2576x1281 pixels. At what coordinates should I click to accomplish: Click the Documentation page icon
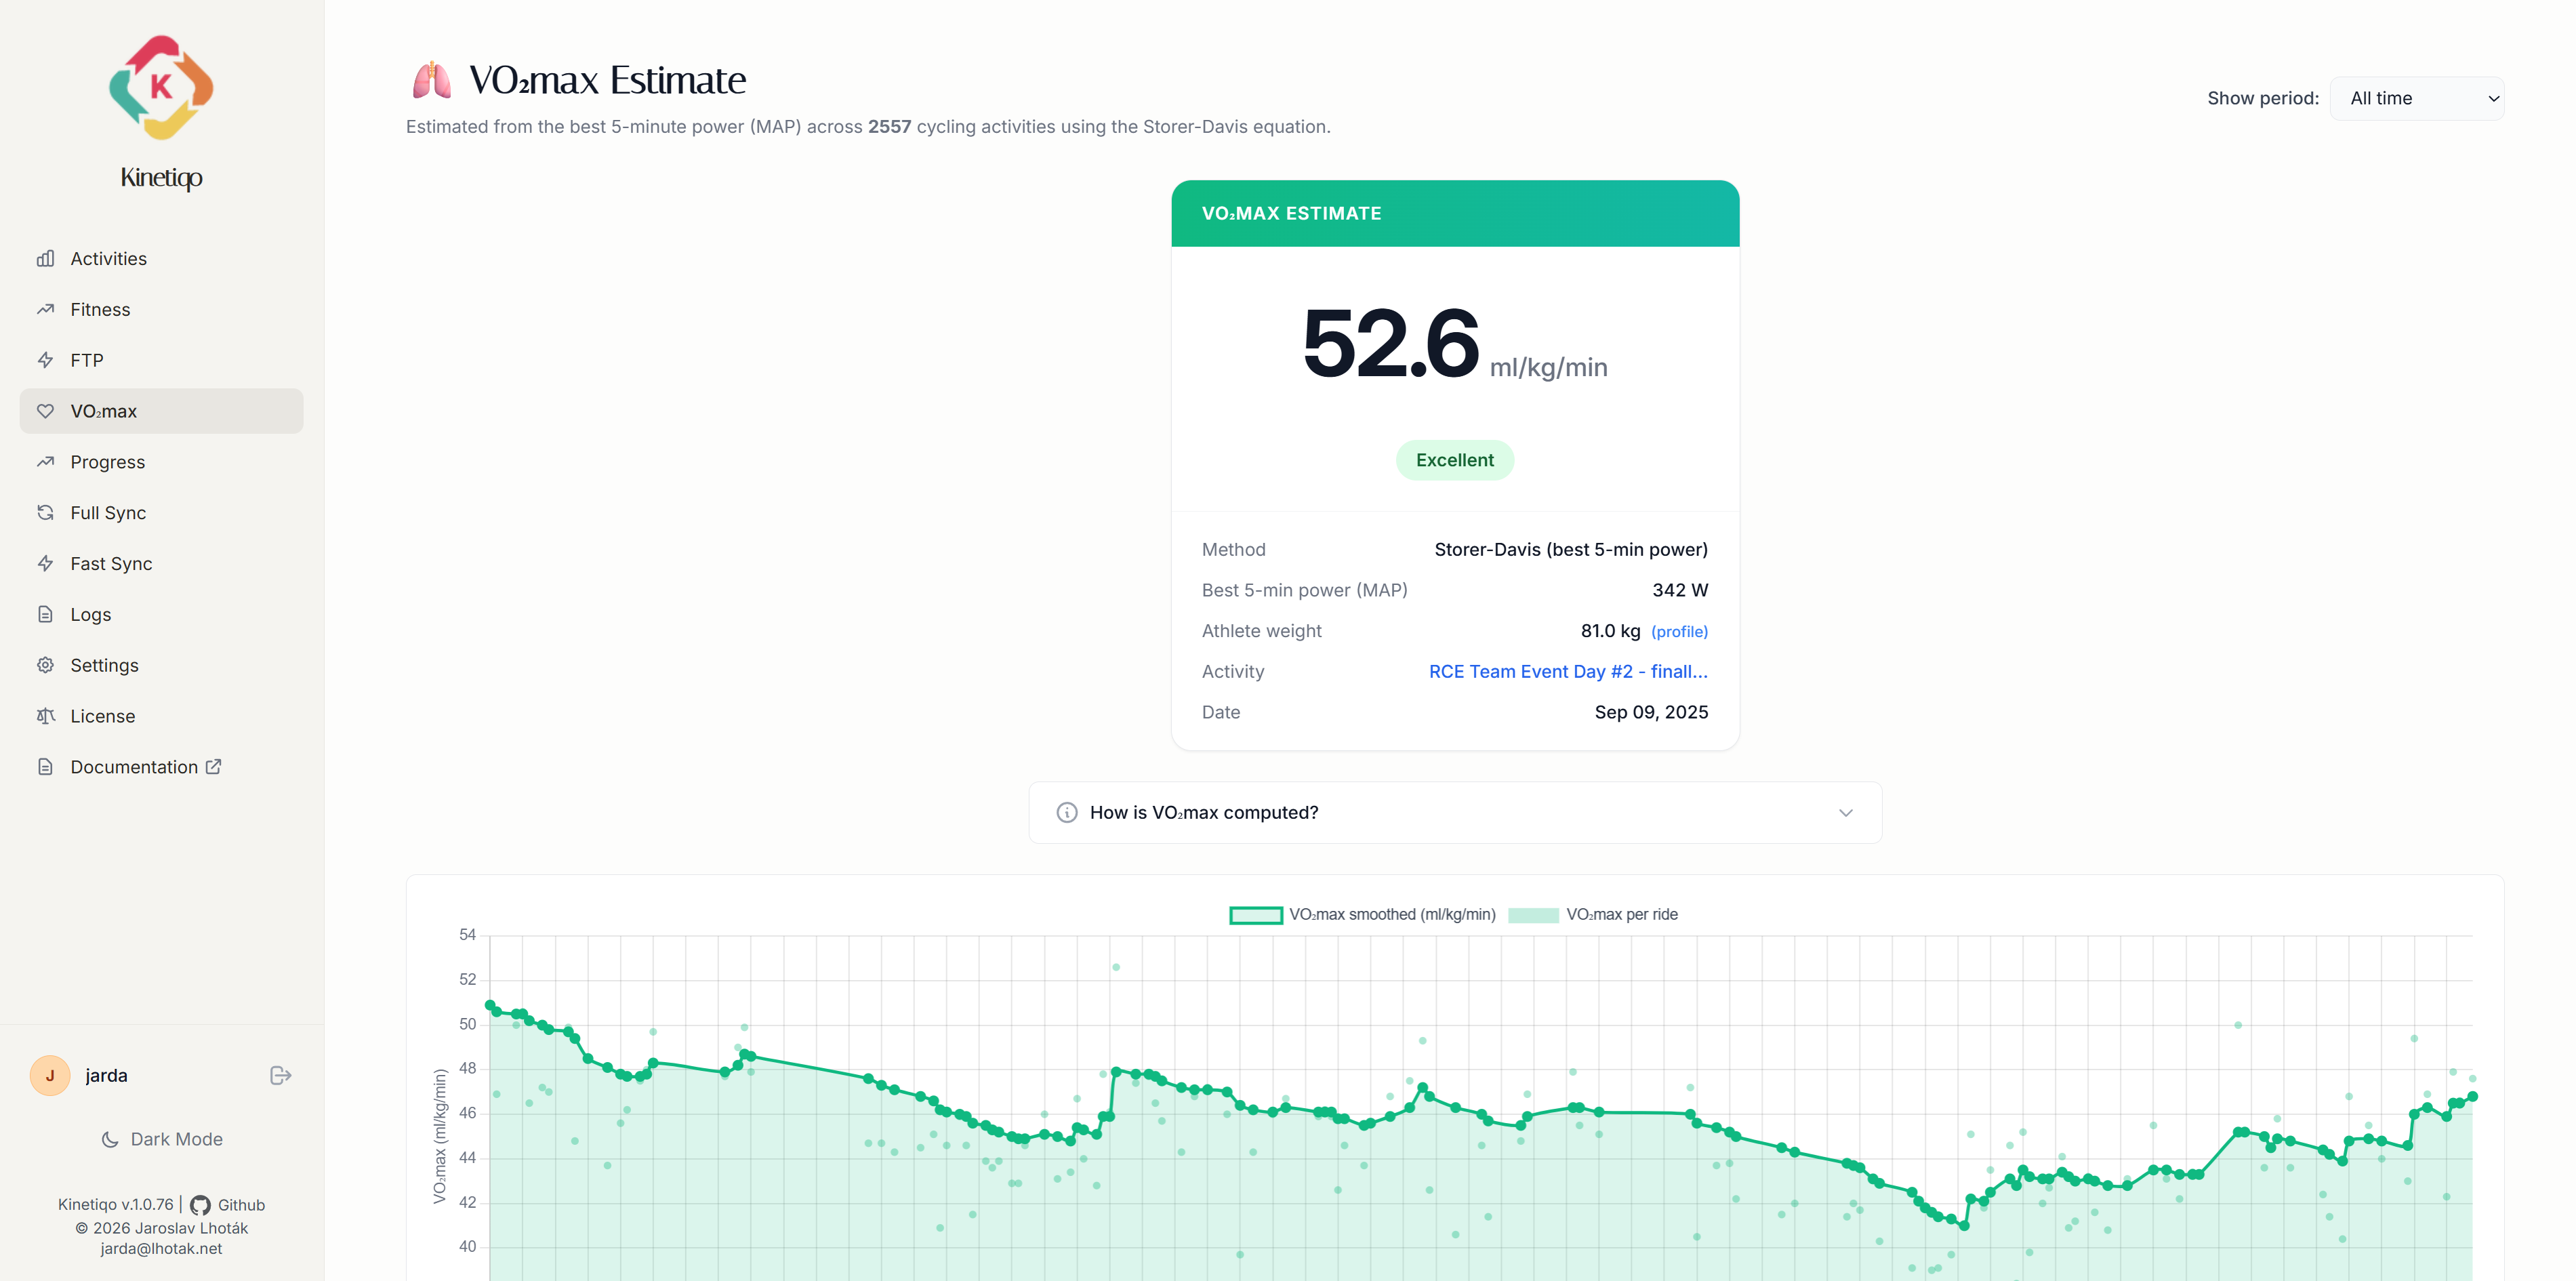click(45, 767)
